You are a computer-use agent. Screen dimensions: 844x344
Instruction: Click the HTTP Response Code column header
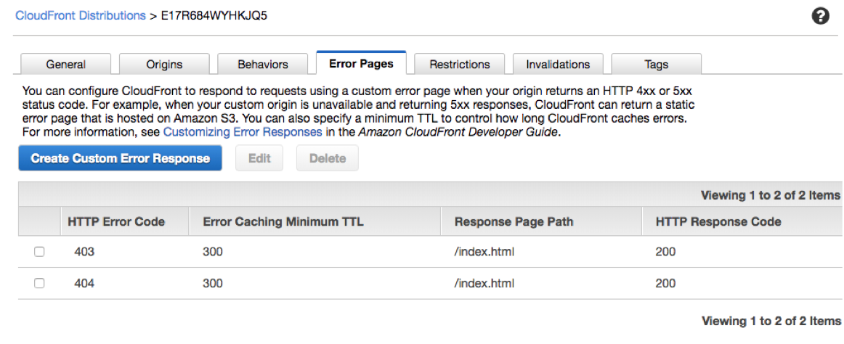click(718, 221)
